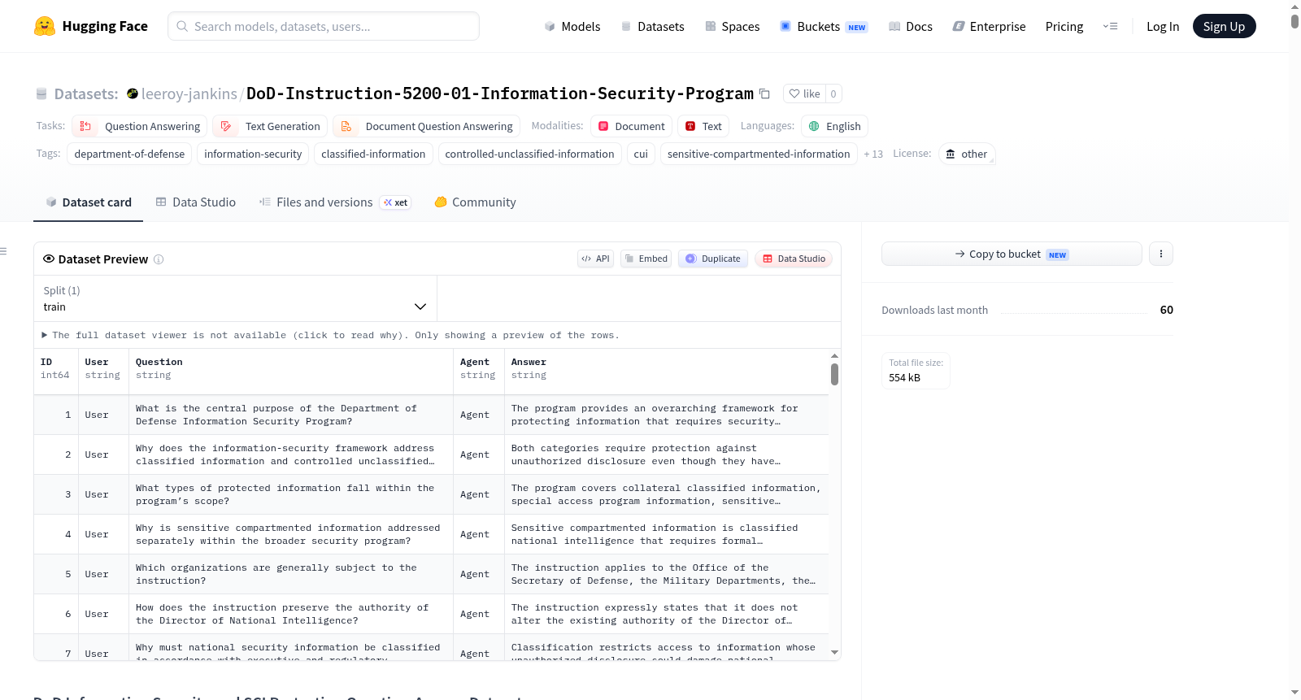Image resolution: width=1301 pixels, height=700 pixels.
Task: Open the Docs nav item
Action: [x=911, y=26]
